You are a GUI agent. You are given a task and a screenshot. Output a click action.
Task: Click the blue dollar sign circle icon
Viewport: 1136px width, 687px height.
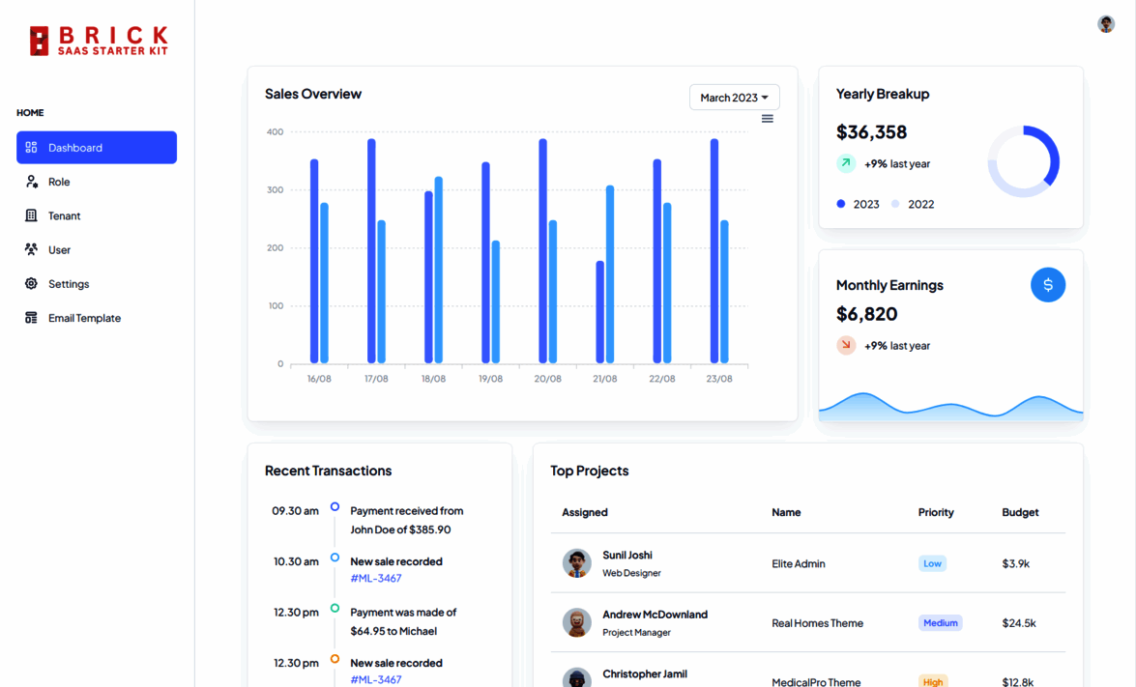coord(1048,285)
